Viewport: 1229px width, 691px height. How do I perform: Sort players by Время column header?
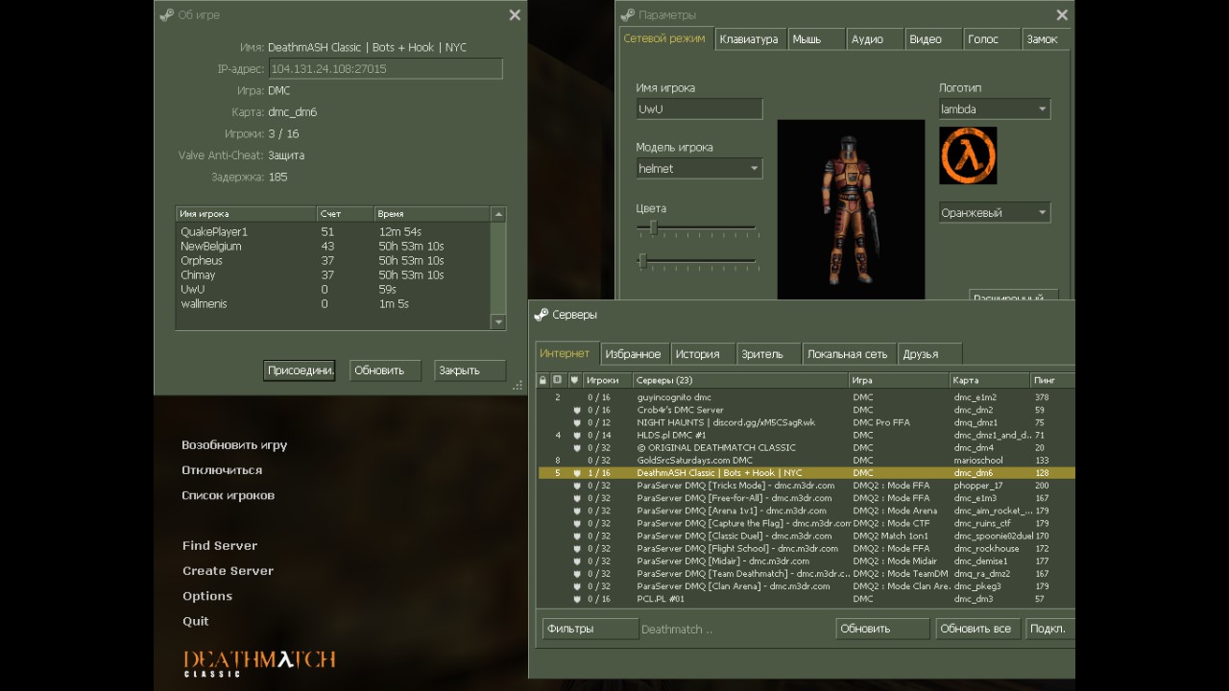[x=432, y=214]
